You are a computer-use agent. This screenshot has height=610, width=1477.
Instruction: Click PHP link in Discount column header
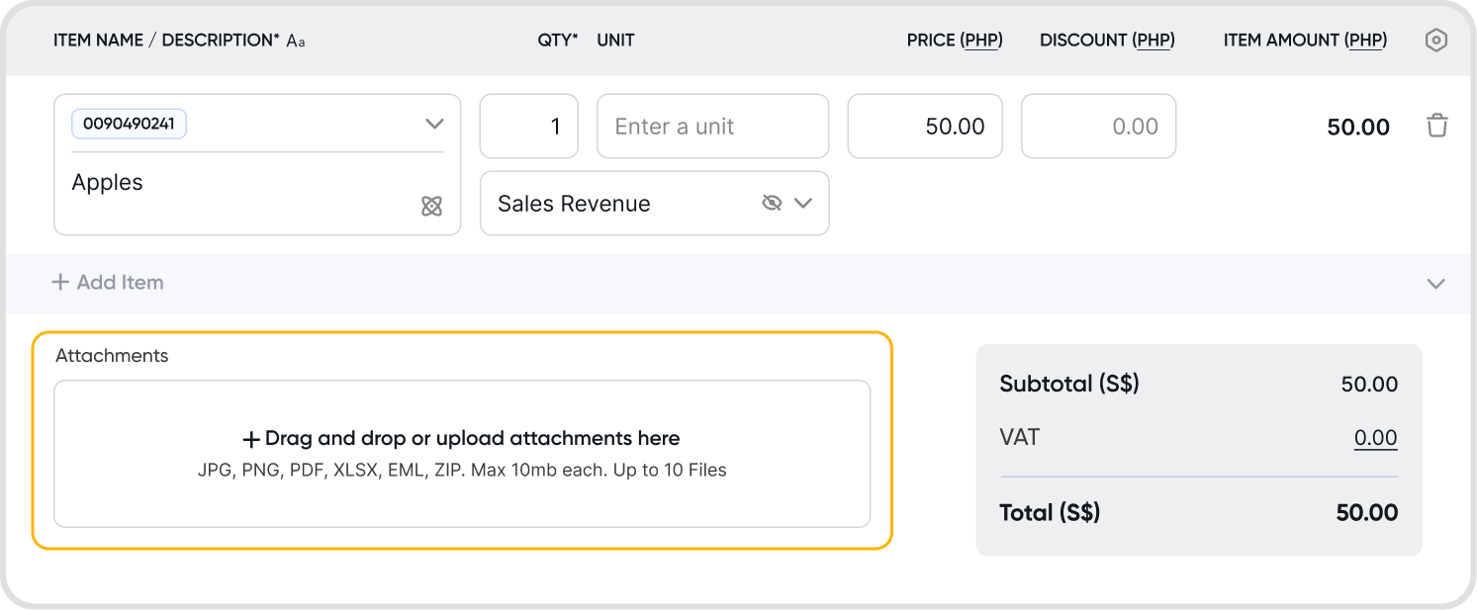(x=1154, y=41)
